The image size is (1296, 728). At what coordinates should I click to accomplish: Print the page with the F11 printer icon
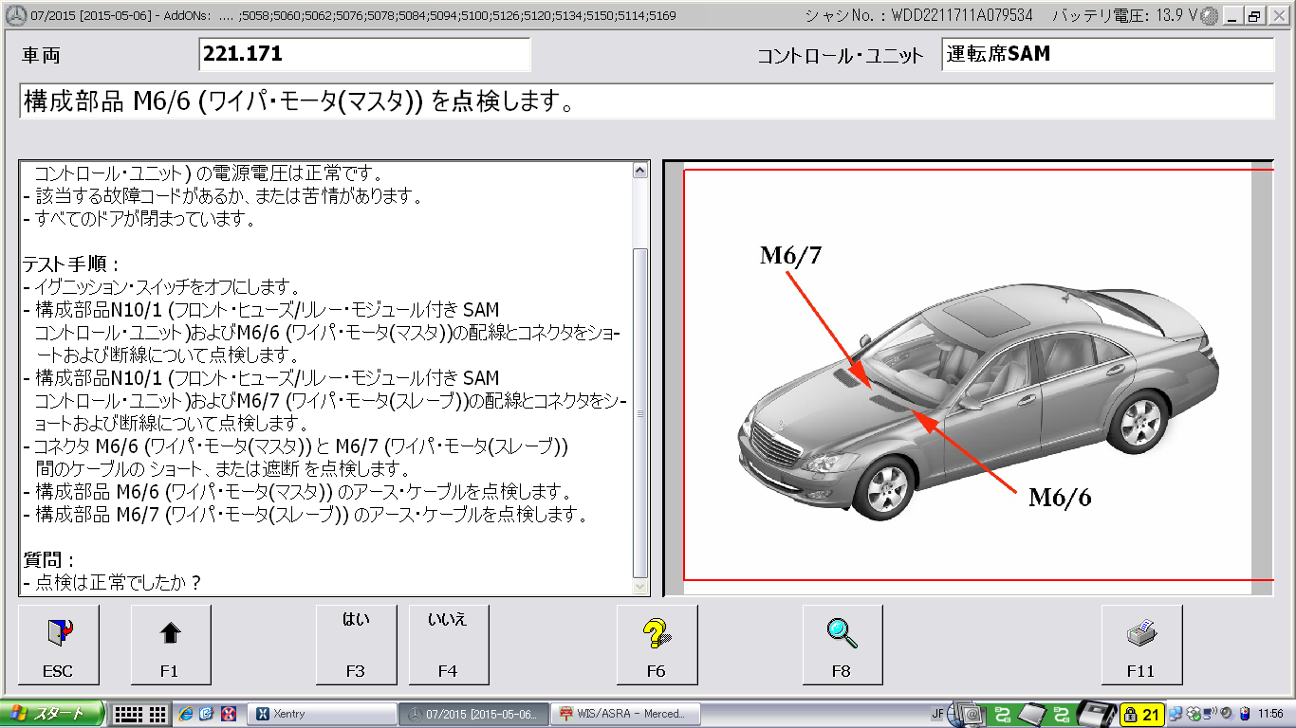(x=1140, y=645)
